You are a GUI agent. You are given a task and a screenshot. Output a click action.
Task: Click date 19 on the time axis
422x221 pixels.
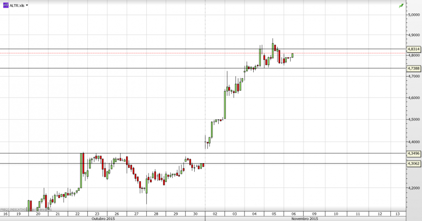[x=19, y=214]
